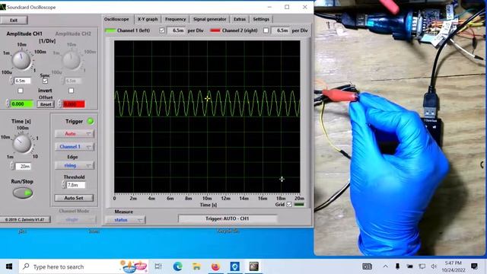This screenshot has height=274, width=487.
Task: Click the Auto Set button
Action: coord(74,198)
